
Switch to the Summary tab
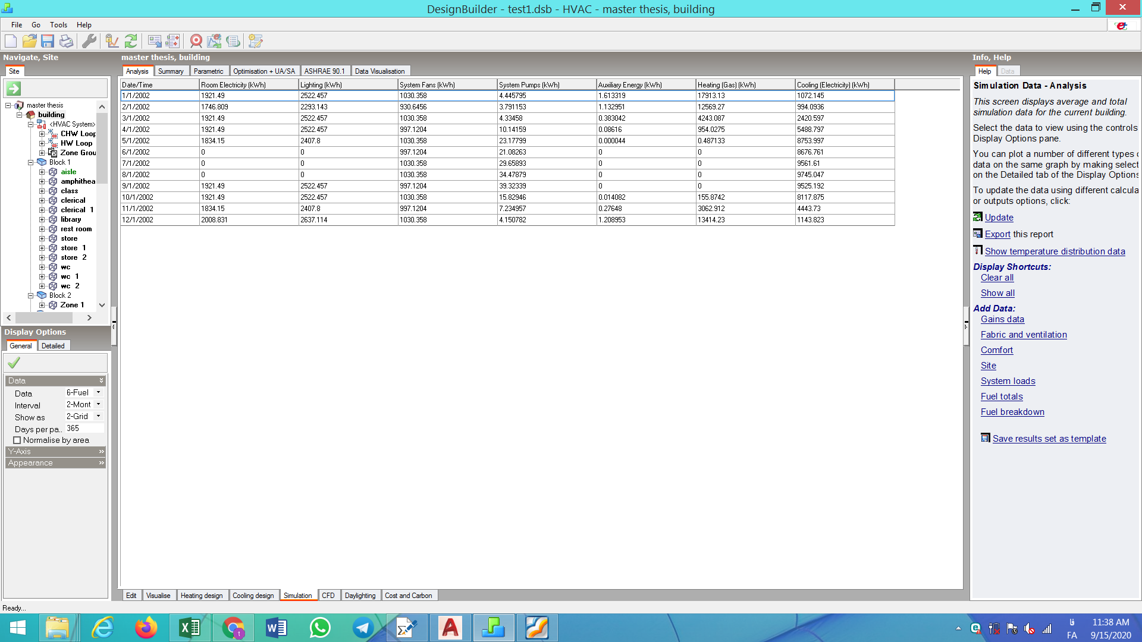click(x=171, y=71)
